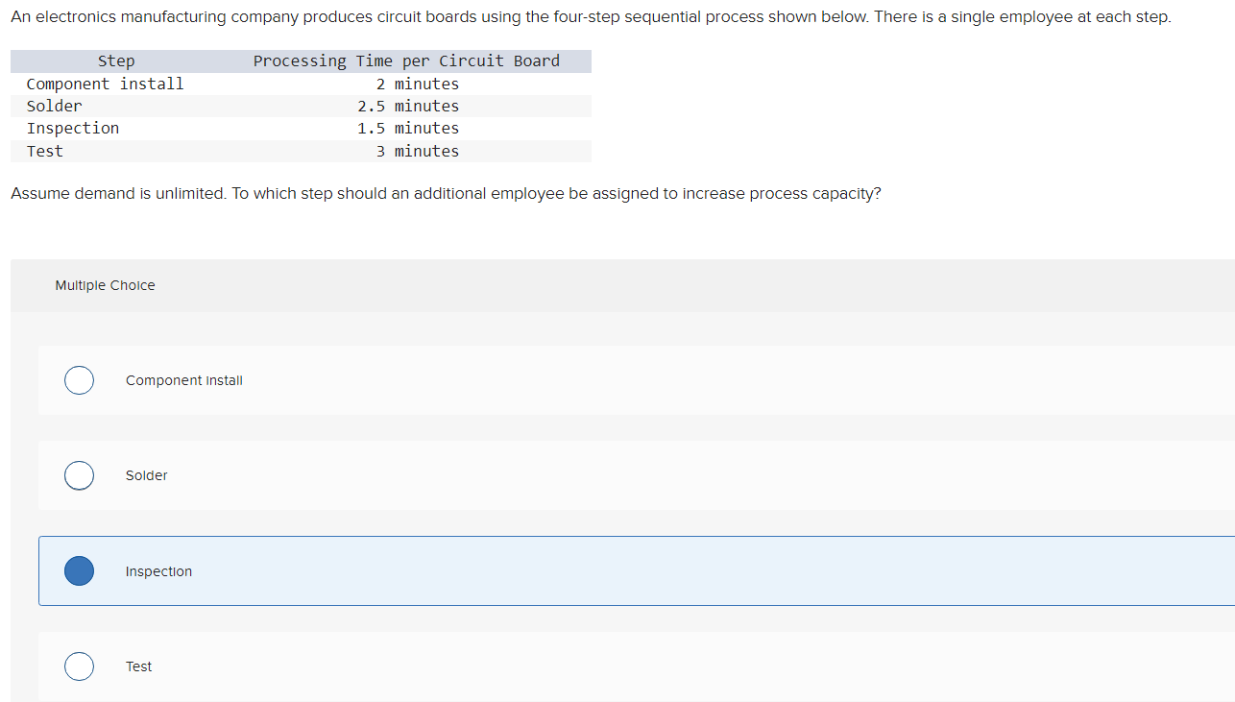Click the Solder step cell in table
This screenshot has height=702, width=1235.
click(55, 107)
